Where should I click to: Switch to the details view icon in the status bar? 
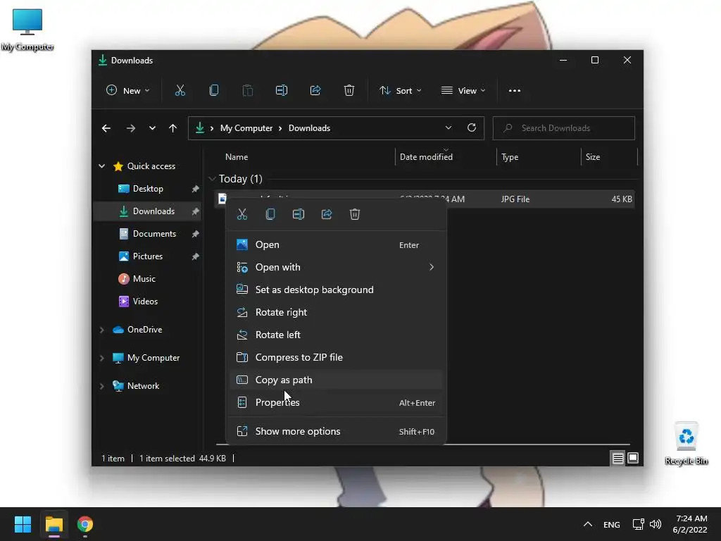[617, 458]
